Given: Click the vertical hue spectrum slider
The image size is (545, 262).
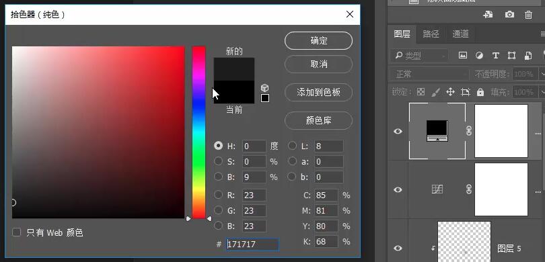Looking at the screenshot, I should tap(198, 132).
